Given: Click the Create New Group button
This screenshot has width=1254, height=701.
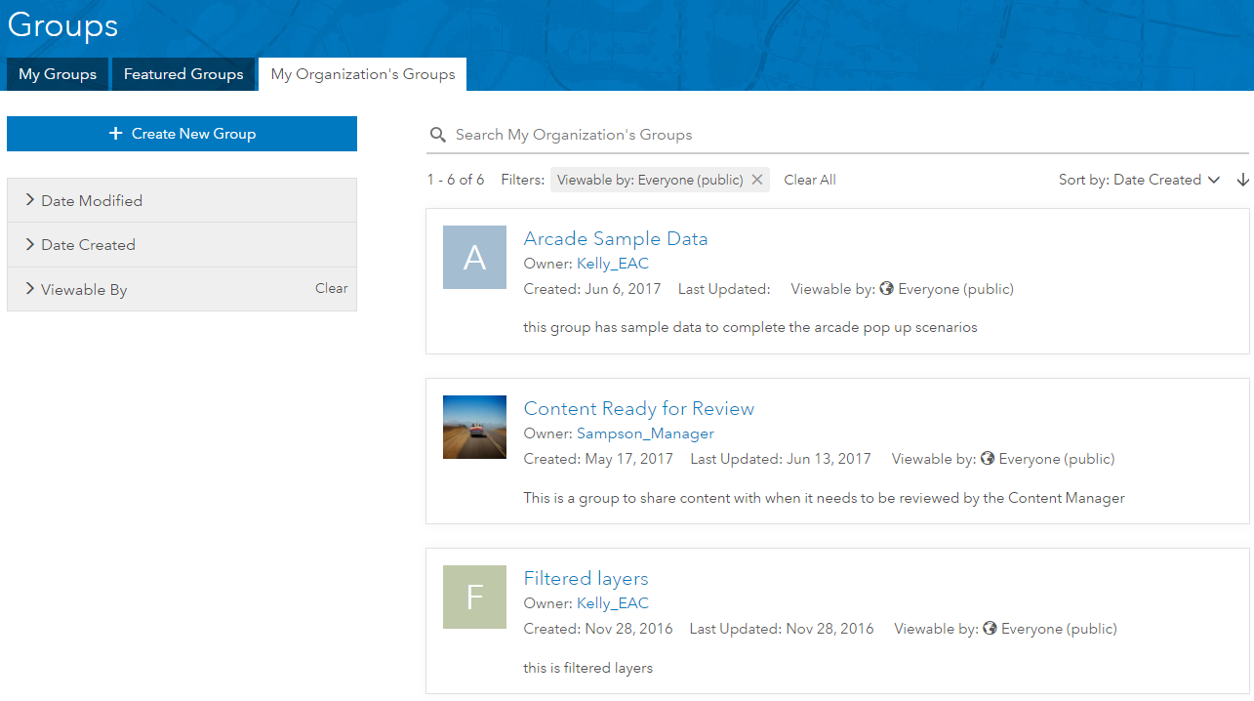Looking at the screenshot, I should point(182,134).
